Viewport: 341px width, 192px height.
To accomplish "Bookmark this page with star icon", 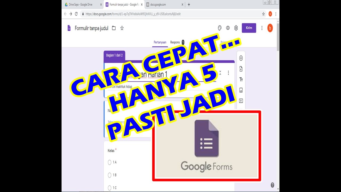I will (x=263, y=14).
